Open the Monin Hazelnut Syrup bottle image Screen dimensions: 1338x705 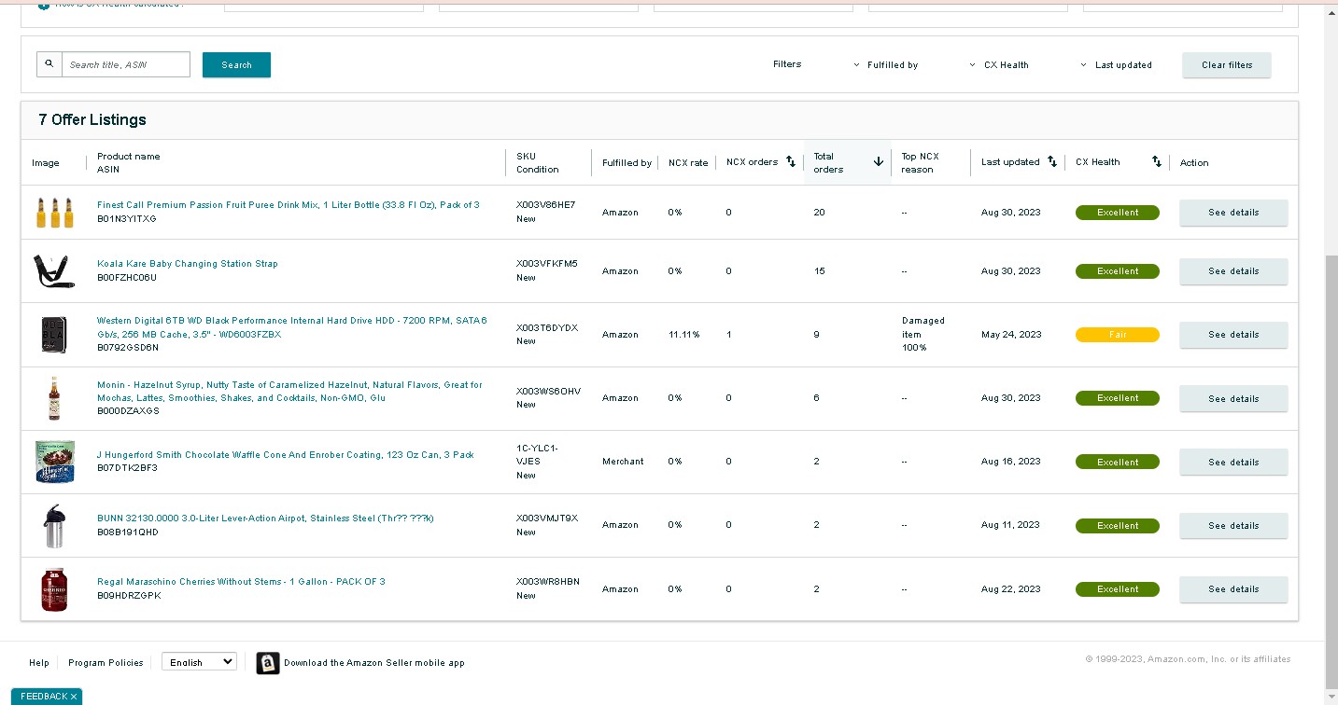[54, 398]
